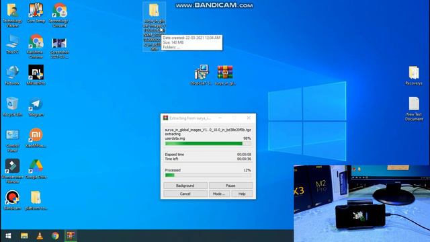430x242 pixels.
Task: Open the Wondershare Filmora shortcut
Action: coord(12,171)
